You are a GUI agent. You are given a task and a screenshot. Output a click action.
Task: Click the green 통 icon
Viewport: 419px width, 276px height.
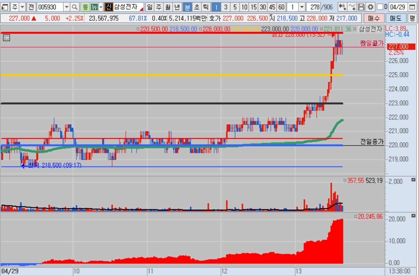[x=85, y=7]
